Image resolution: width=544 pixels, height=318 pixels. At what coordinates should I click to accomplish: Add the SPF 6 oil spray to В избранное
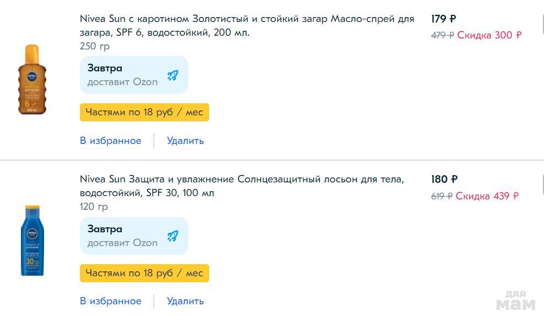111,141
